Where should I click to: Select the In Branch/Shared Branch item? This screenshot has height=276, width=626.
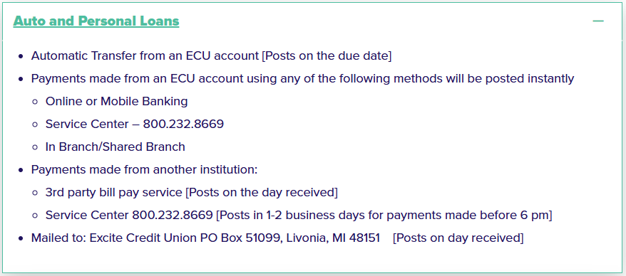coord(116,147)
